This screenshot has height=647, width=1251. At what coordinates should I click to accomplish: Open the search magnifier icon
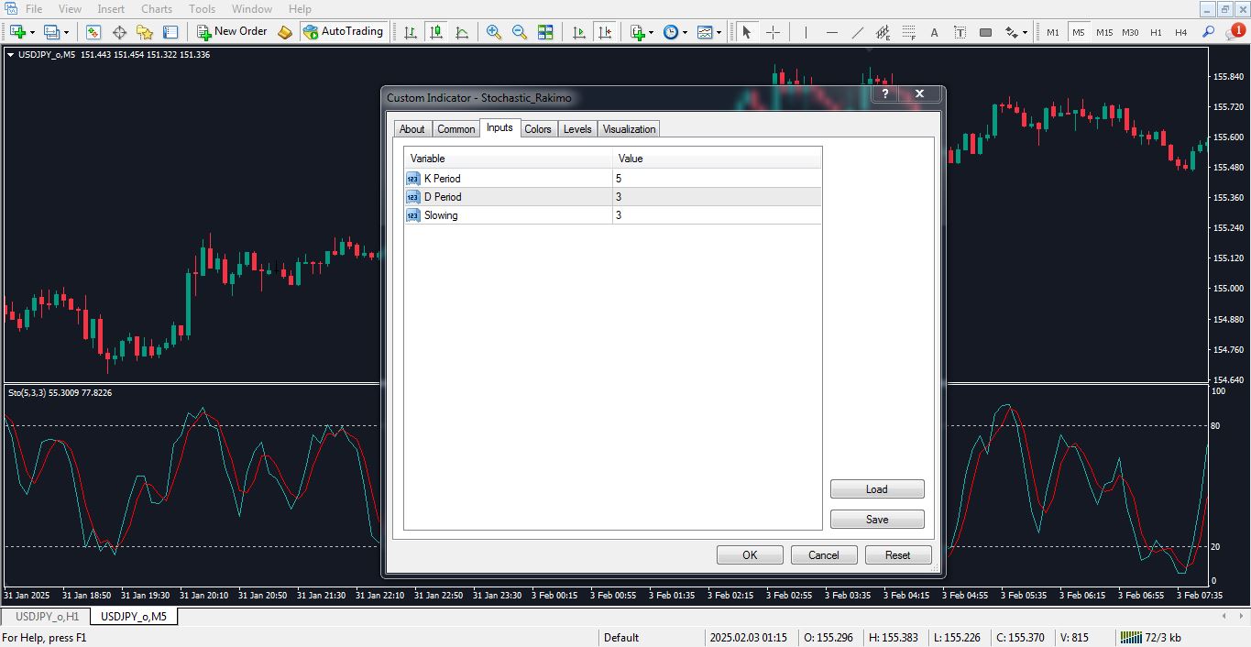1208,32
